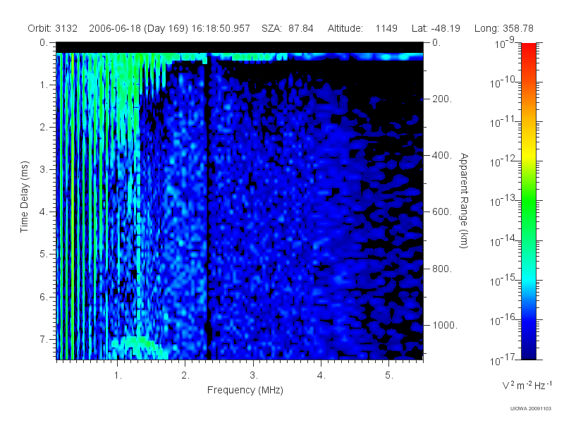Click the timestamp '16:18:50.957'
The image size is (564, 423).
click(221, 28)
